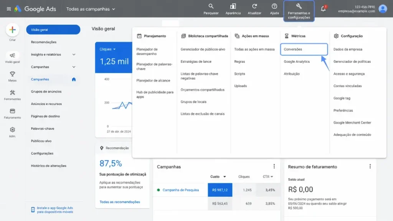The height and width of the screenshot is (221, 393).
Task: Open the Ajuda help menu
Action: (x=274, y=9)
